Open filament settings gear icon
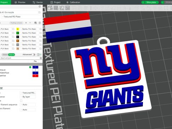 click(40, 23)
